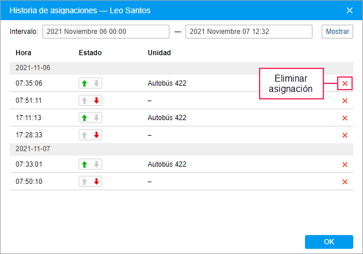The height and width of the screenshot is (254, 363).
Task: Confirm with the OK button
Action: [329, 241]
